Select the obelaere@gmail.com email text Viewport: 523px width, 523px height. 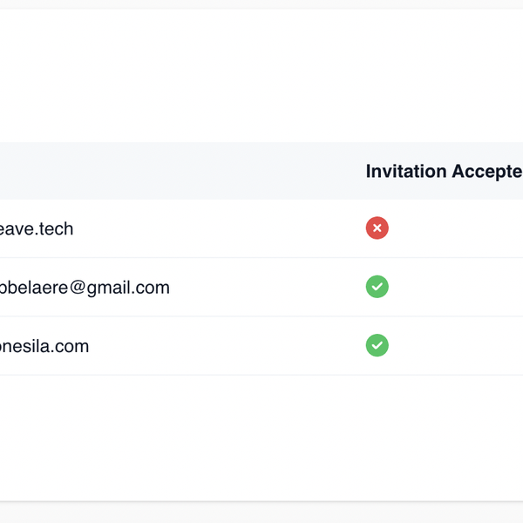pos(85,287)
